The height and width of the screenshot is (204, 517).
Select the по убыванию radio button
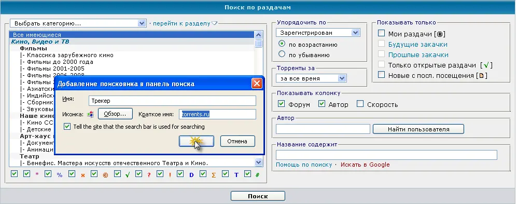point(282,54)
